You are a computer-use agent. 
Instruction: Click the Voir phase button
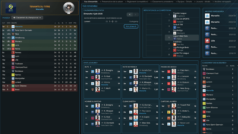point(131,26)
